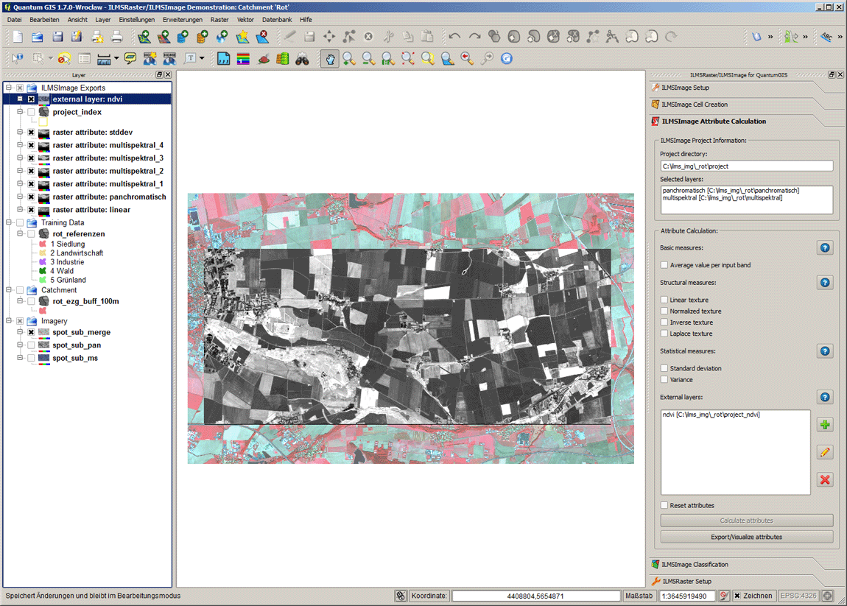Check the Standard deviation option
The width and height of the screenshot is (847, 606).
(x=664, y=368)
